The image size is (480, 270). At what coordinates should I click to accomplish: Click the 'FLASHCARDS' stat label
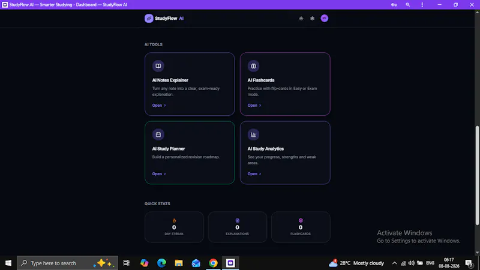pyautogui.click(x=301, y=234)
